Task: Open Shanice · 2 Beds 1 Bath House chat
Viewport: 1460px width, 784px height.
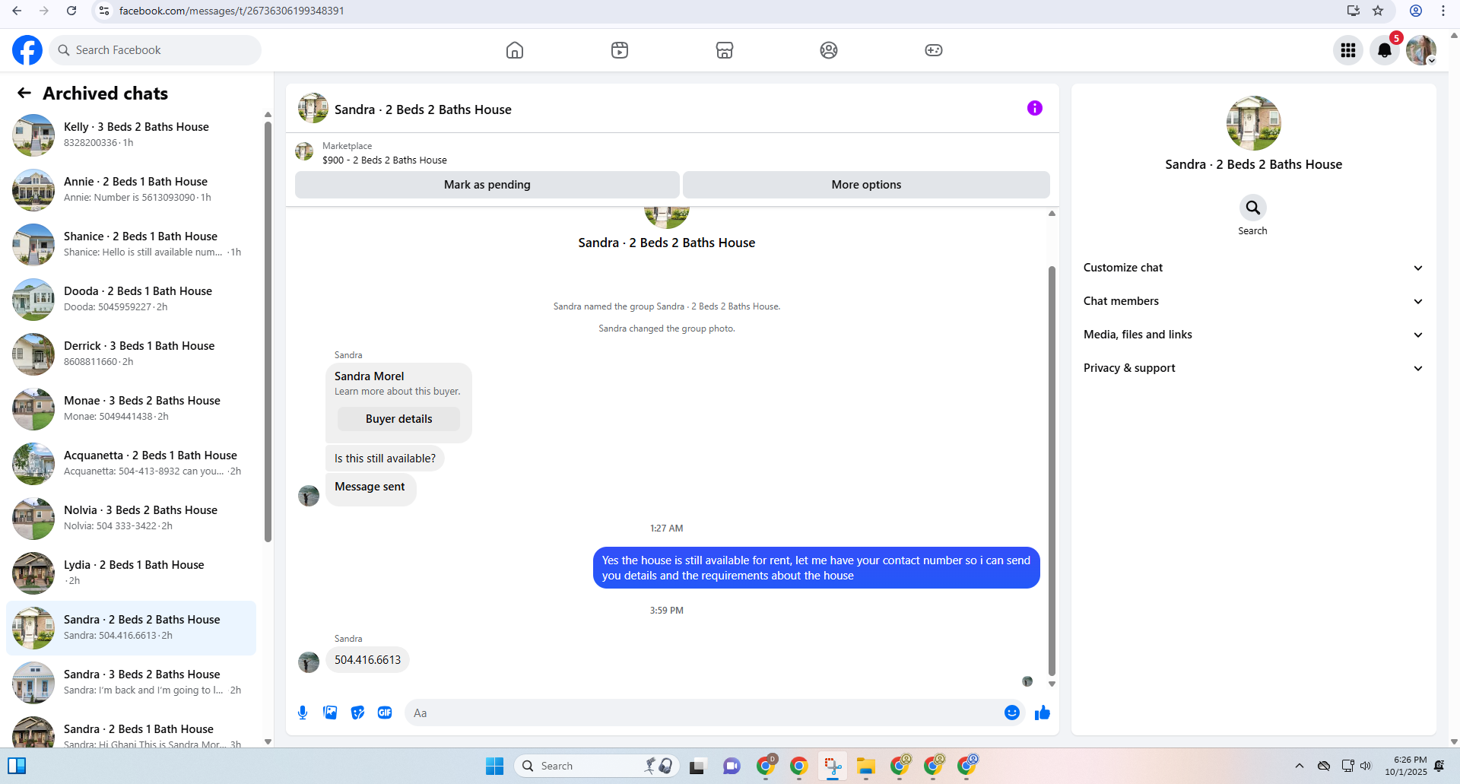Action: tap(131, 245)
